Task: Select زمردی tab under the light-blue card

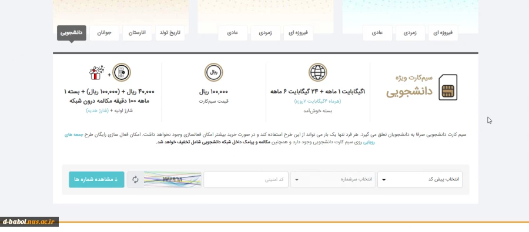Action: click(x=410, y=33)
